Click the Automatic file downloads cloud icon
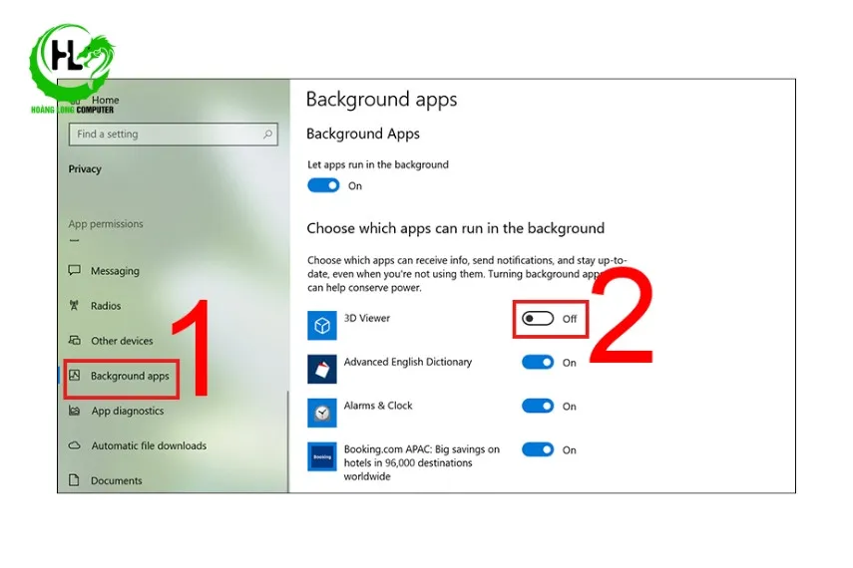 (74, 445)
